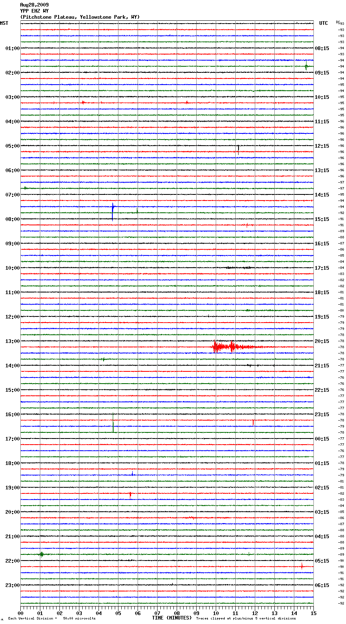Click the date label Aug28,2009
This screenshot has height=624, width=346.
tap(34, 5)
